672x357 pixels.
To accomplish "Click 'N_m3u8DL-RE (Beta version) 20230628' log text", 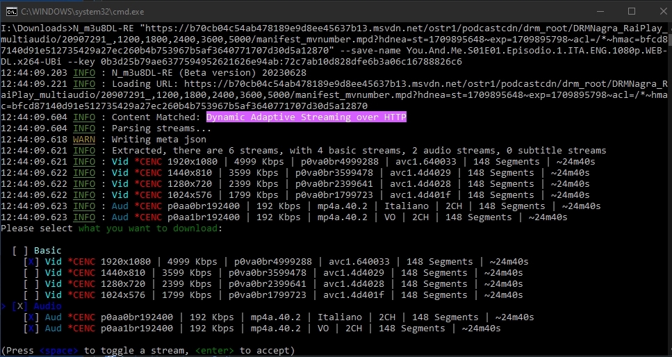I will (209, 72).
